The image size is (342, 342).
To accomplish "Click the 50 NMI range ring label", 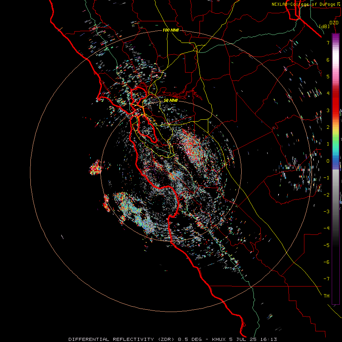I will point(171,101).
